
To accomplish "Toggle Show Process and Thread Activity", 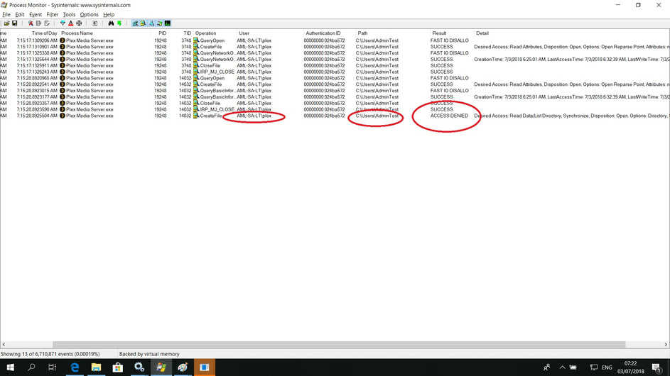I will coord(159,23).
